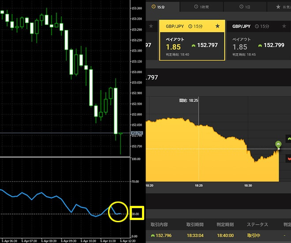Click the current price label on MT4 chart axis

[x=137, y=133]
